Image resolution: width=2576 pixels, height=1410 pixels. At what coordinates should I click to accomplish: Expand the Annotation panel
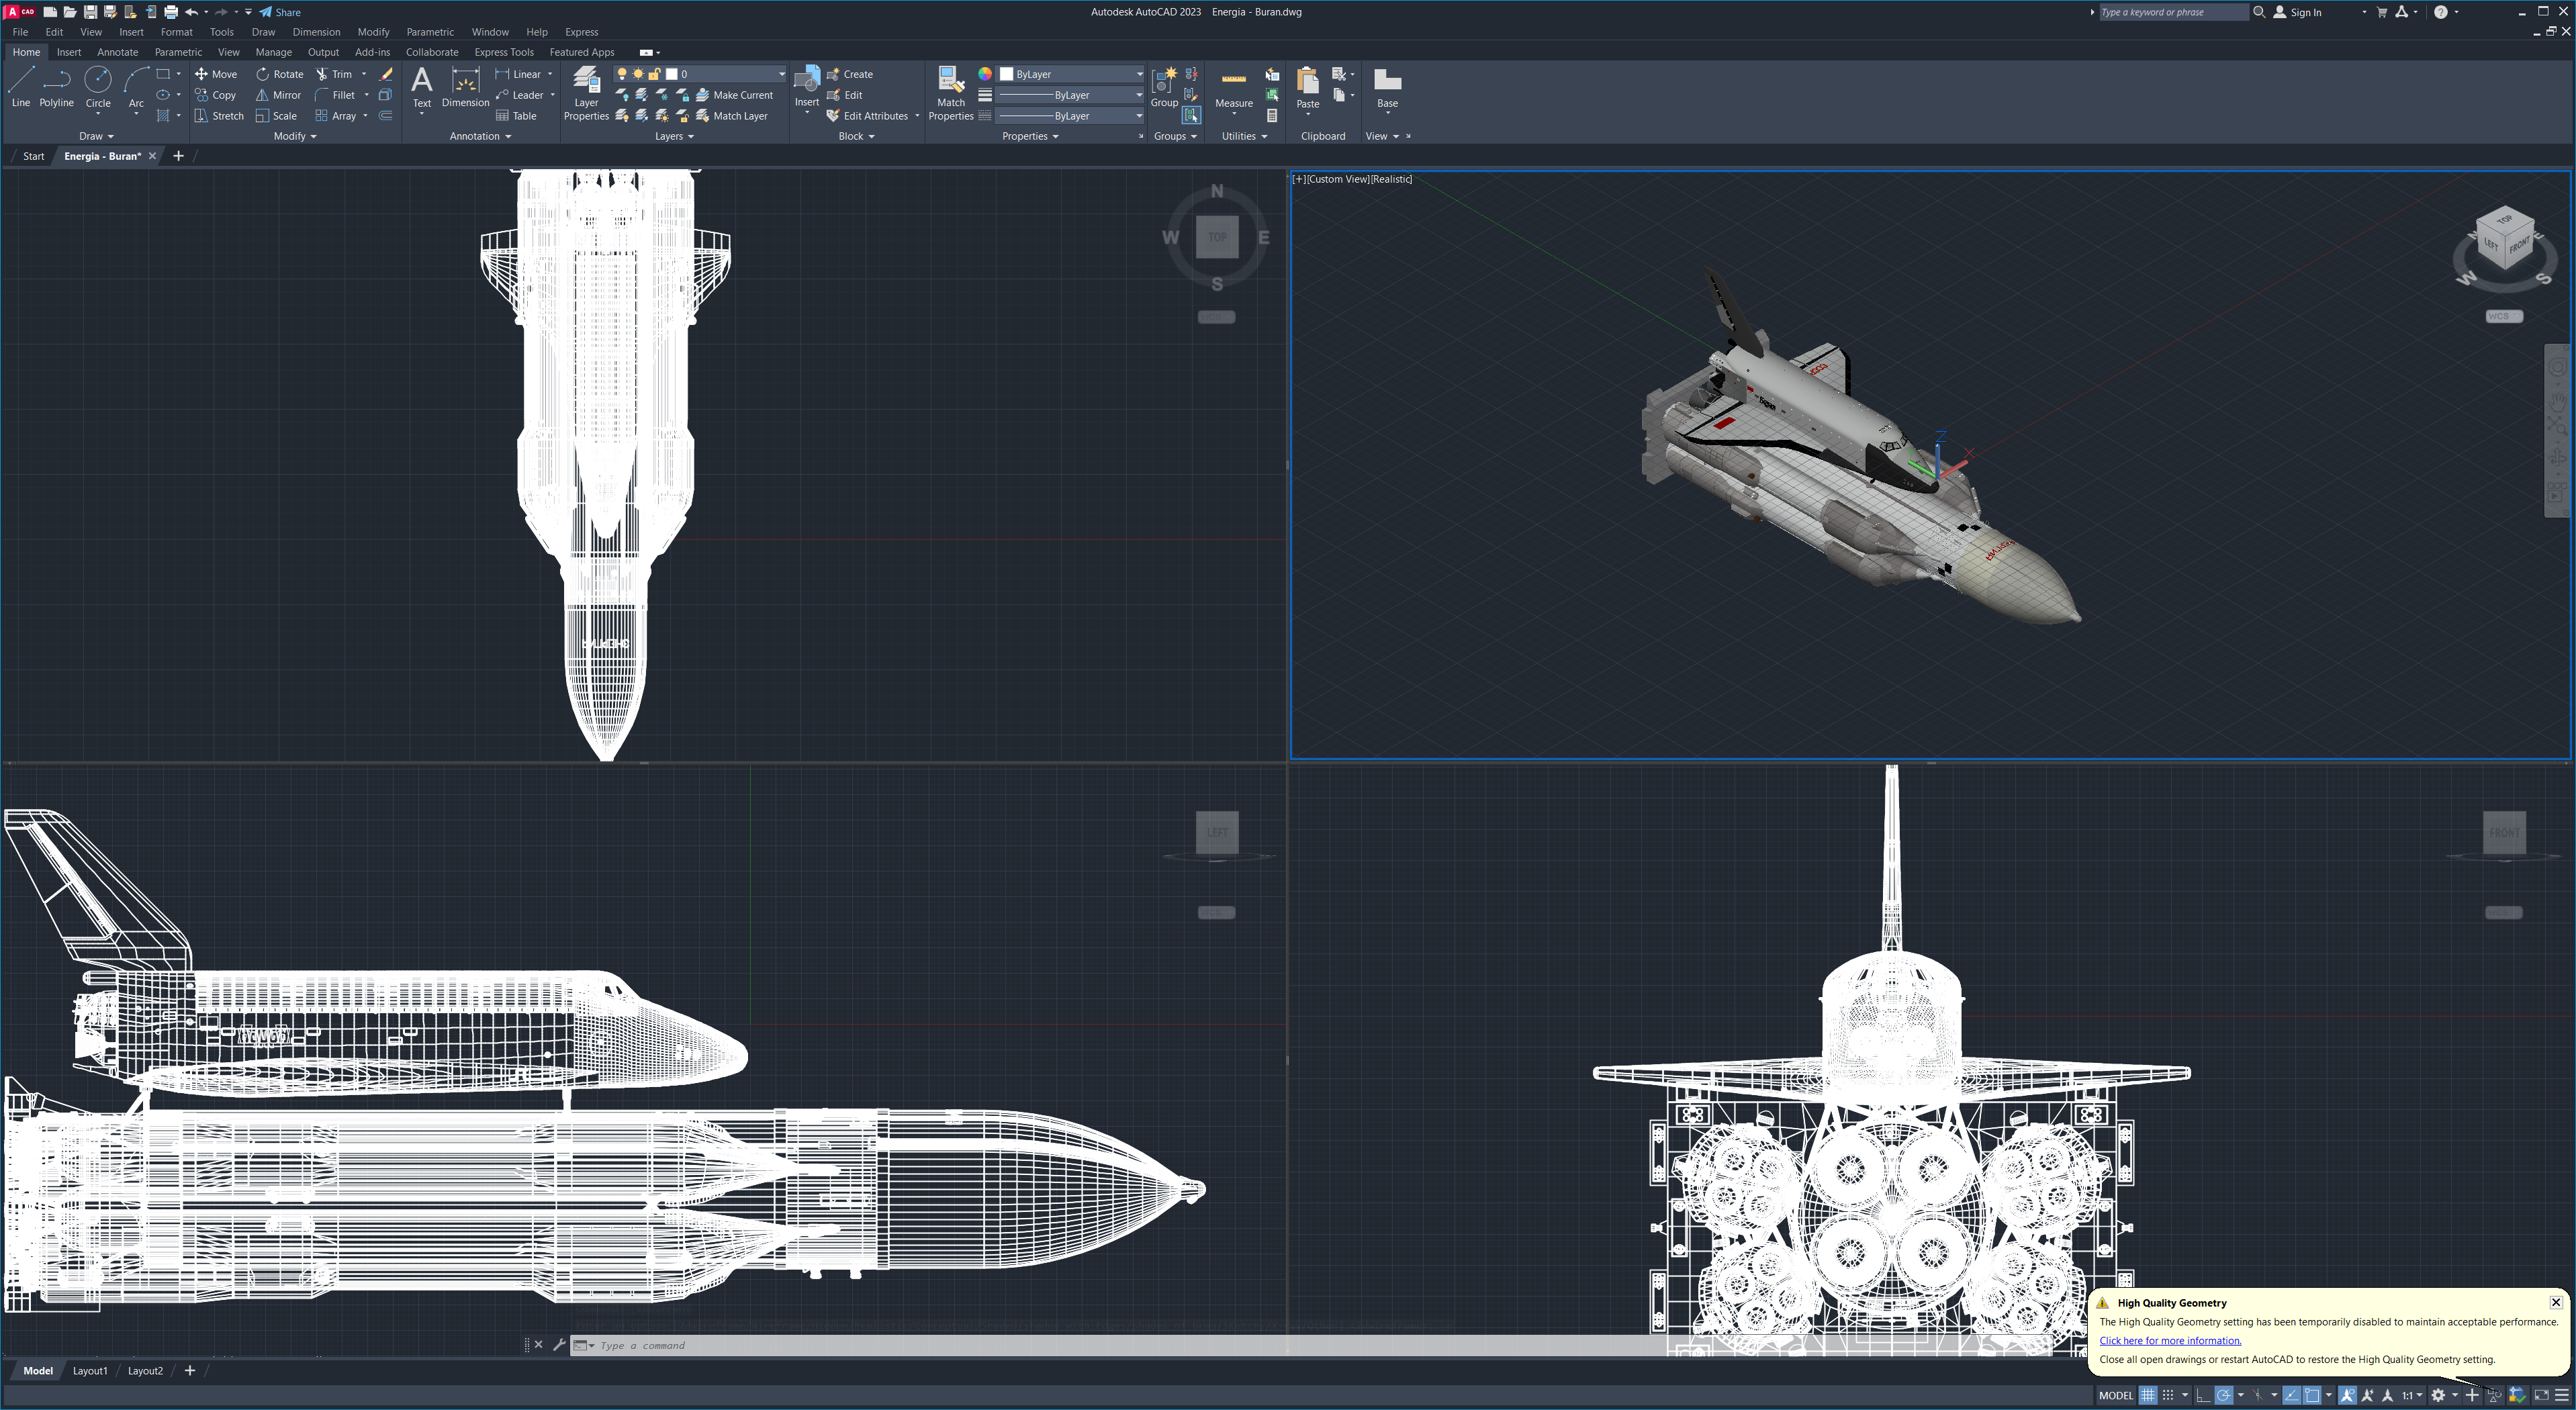[x=480, y=136]
